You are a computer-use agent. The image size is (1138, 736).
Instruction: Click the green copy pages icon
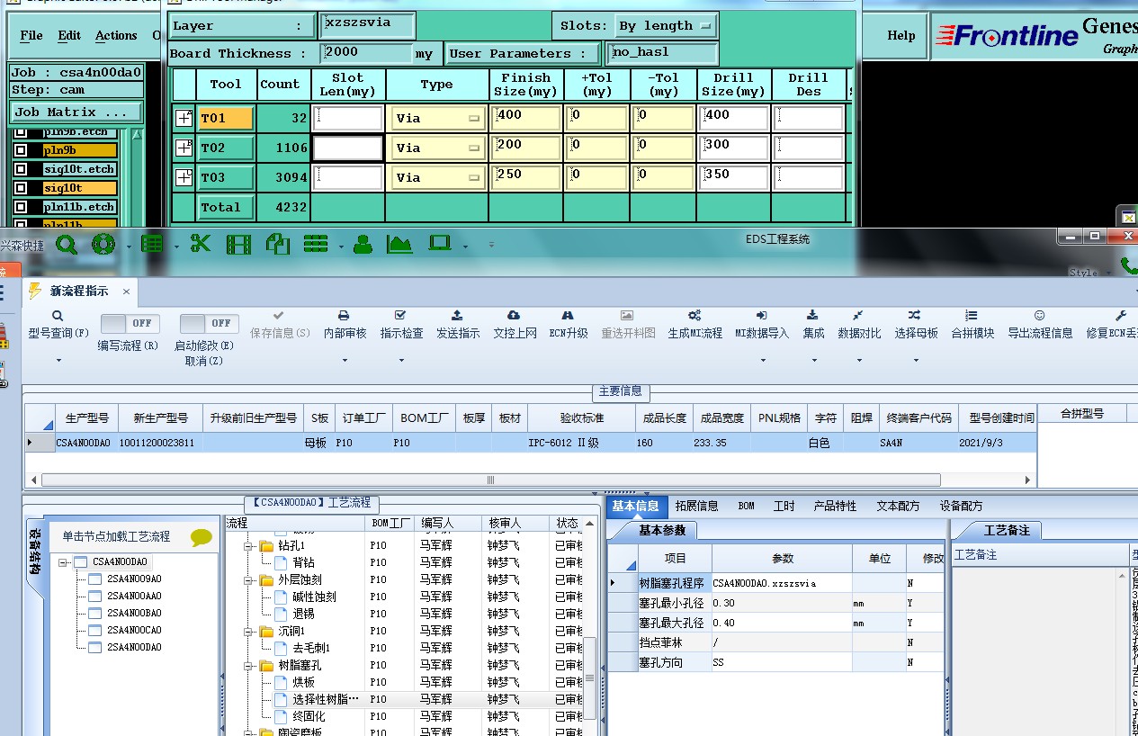[x=277, y=244]
